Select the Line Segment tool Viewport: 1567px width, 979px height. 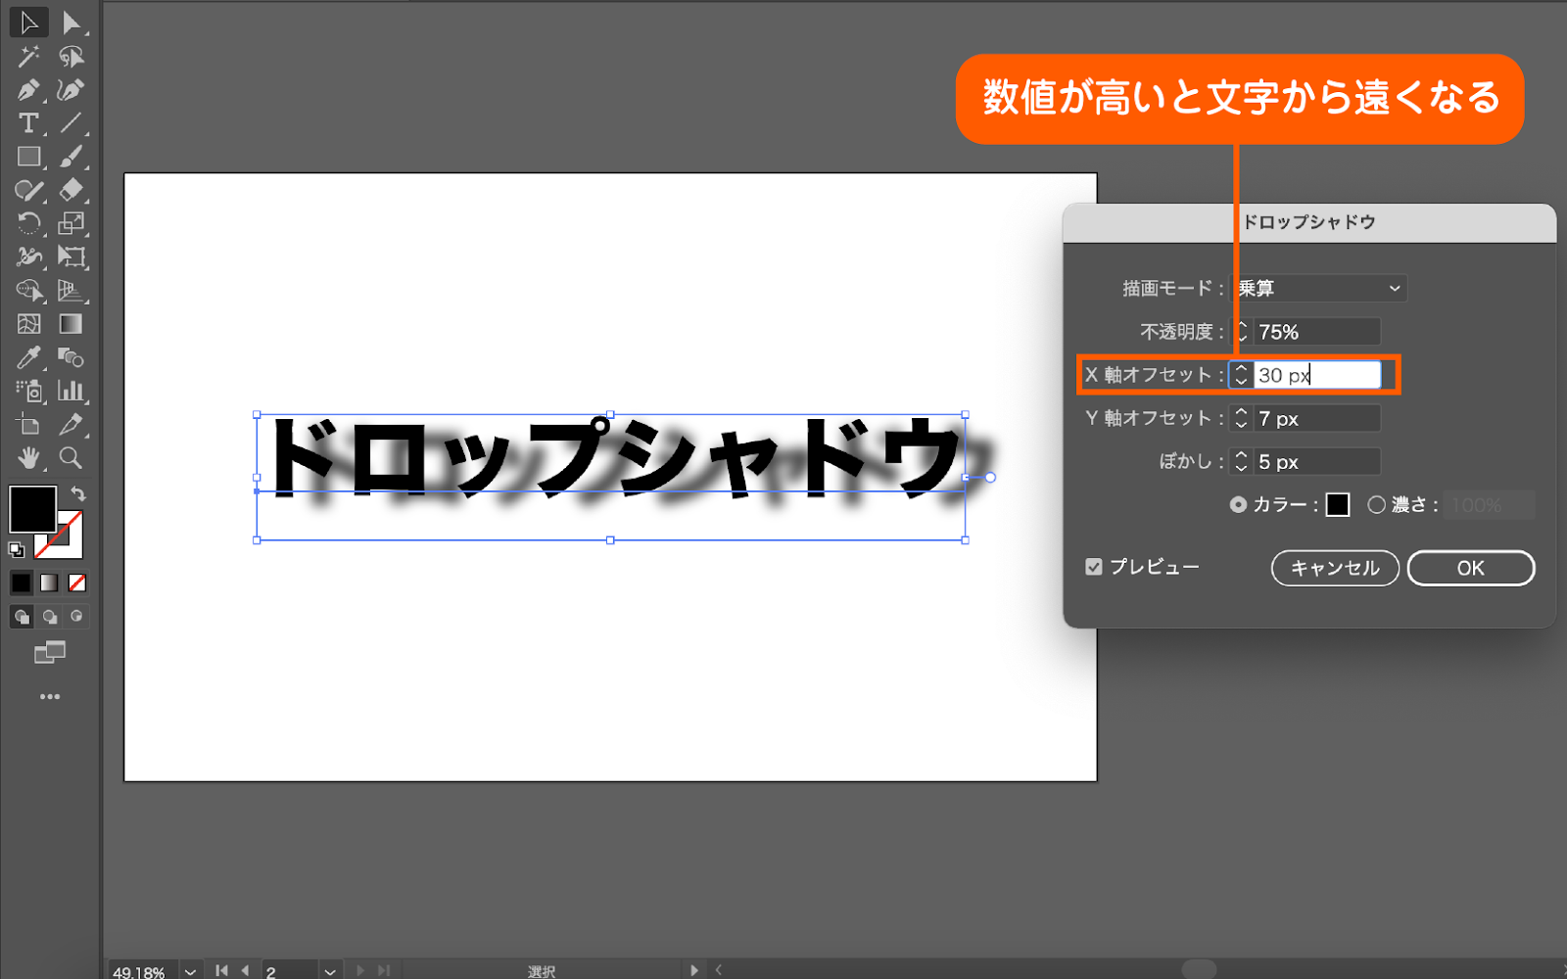tap(71, 123)
